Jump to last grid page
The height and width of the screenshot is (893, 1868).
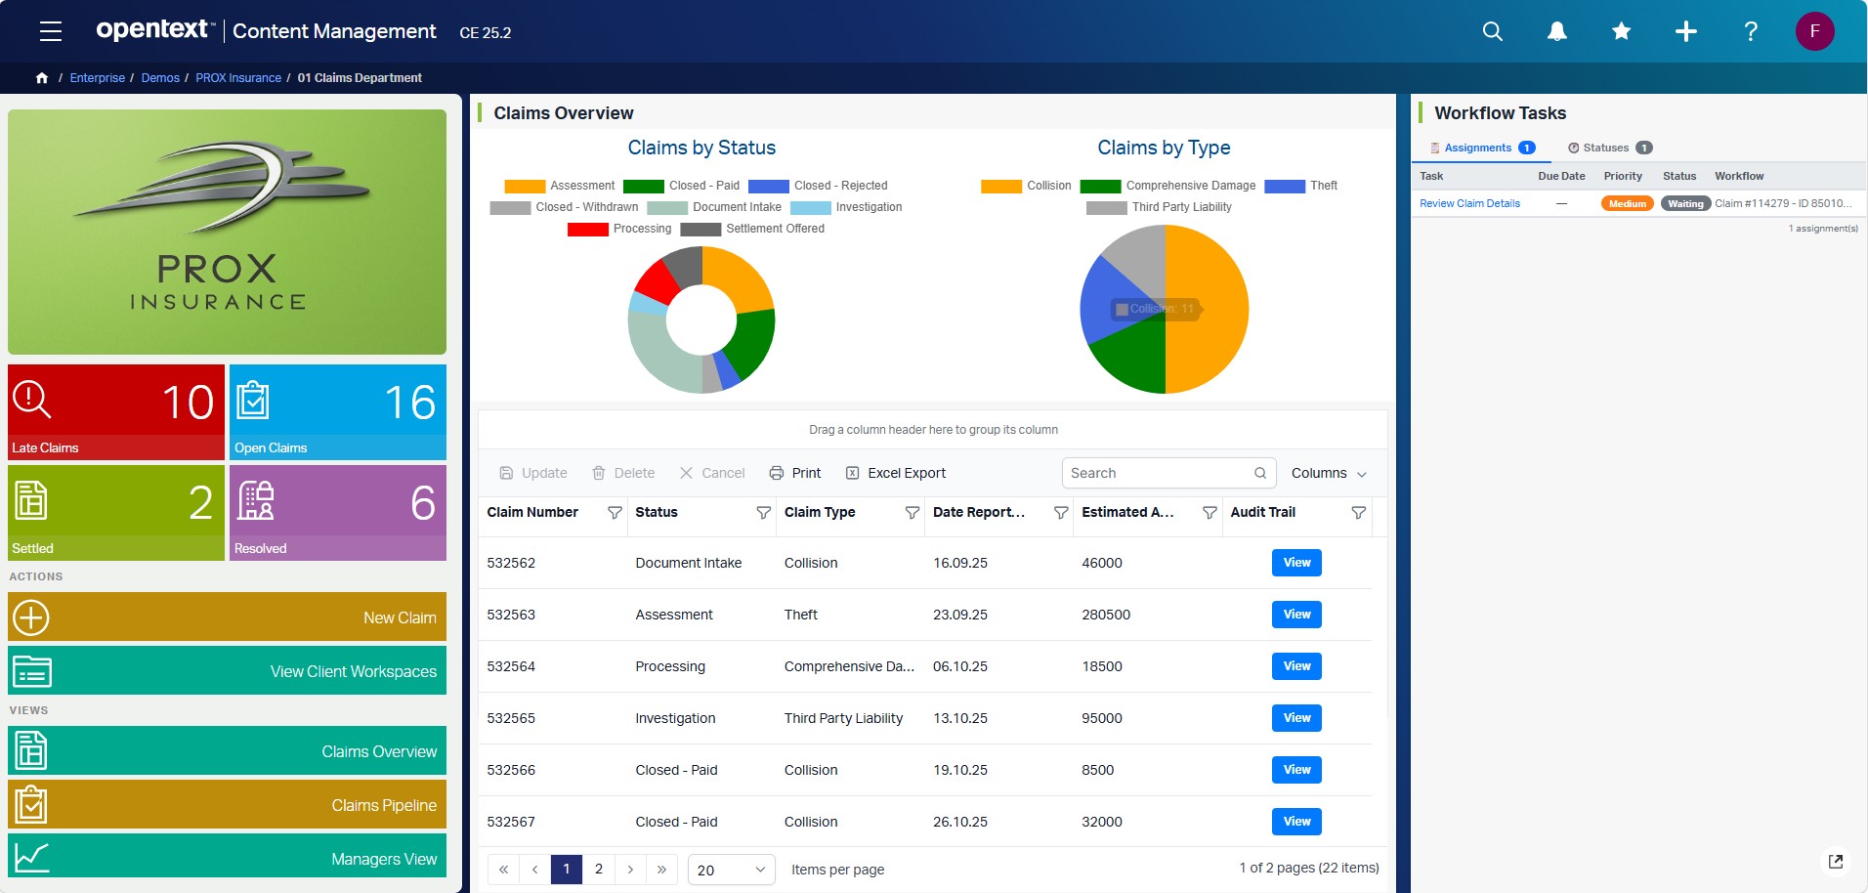[661, 870]
